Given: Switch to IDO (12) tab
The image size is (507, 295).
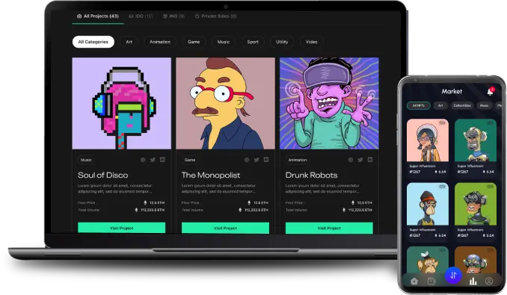Looking at the screenshot, I should point(141,16).
